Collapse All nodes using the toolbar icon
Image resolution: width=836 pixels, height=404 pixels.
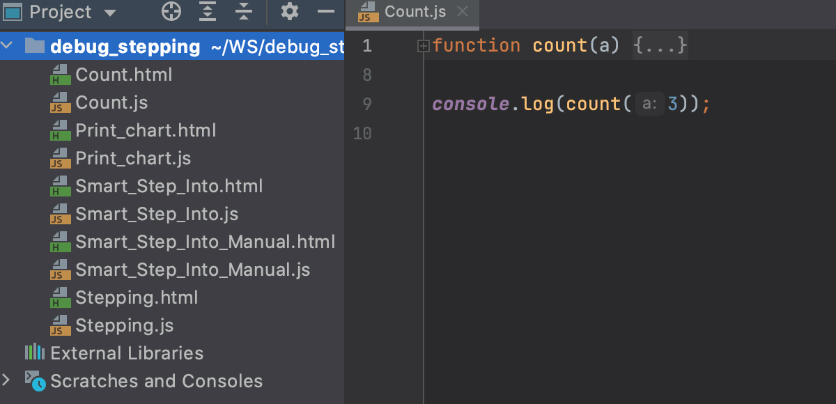tap(243, 12)
